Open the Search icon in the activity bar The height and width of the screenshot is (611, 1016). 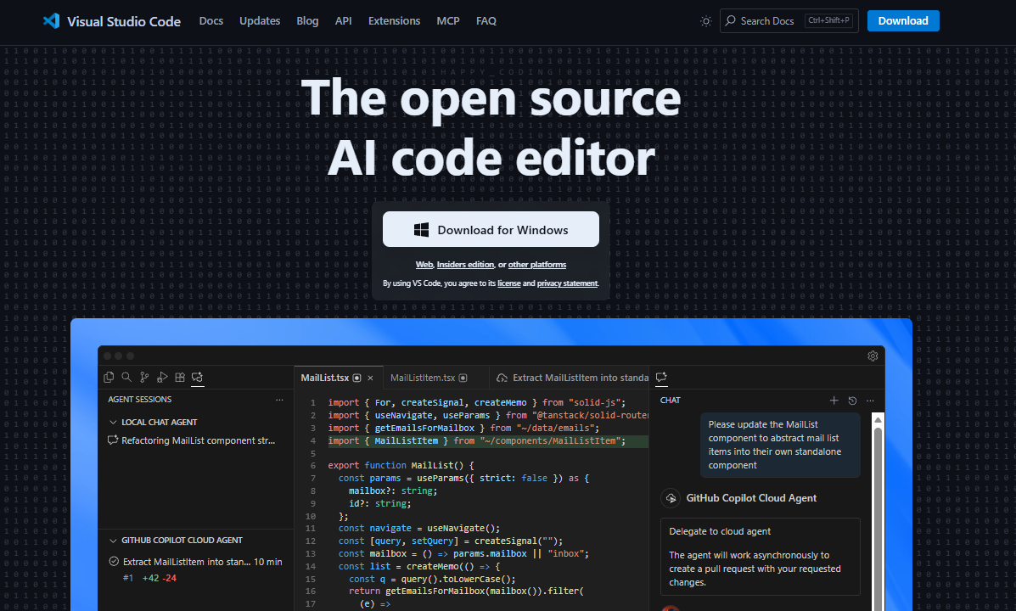(126, 377)
